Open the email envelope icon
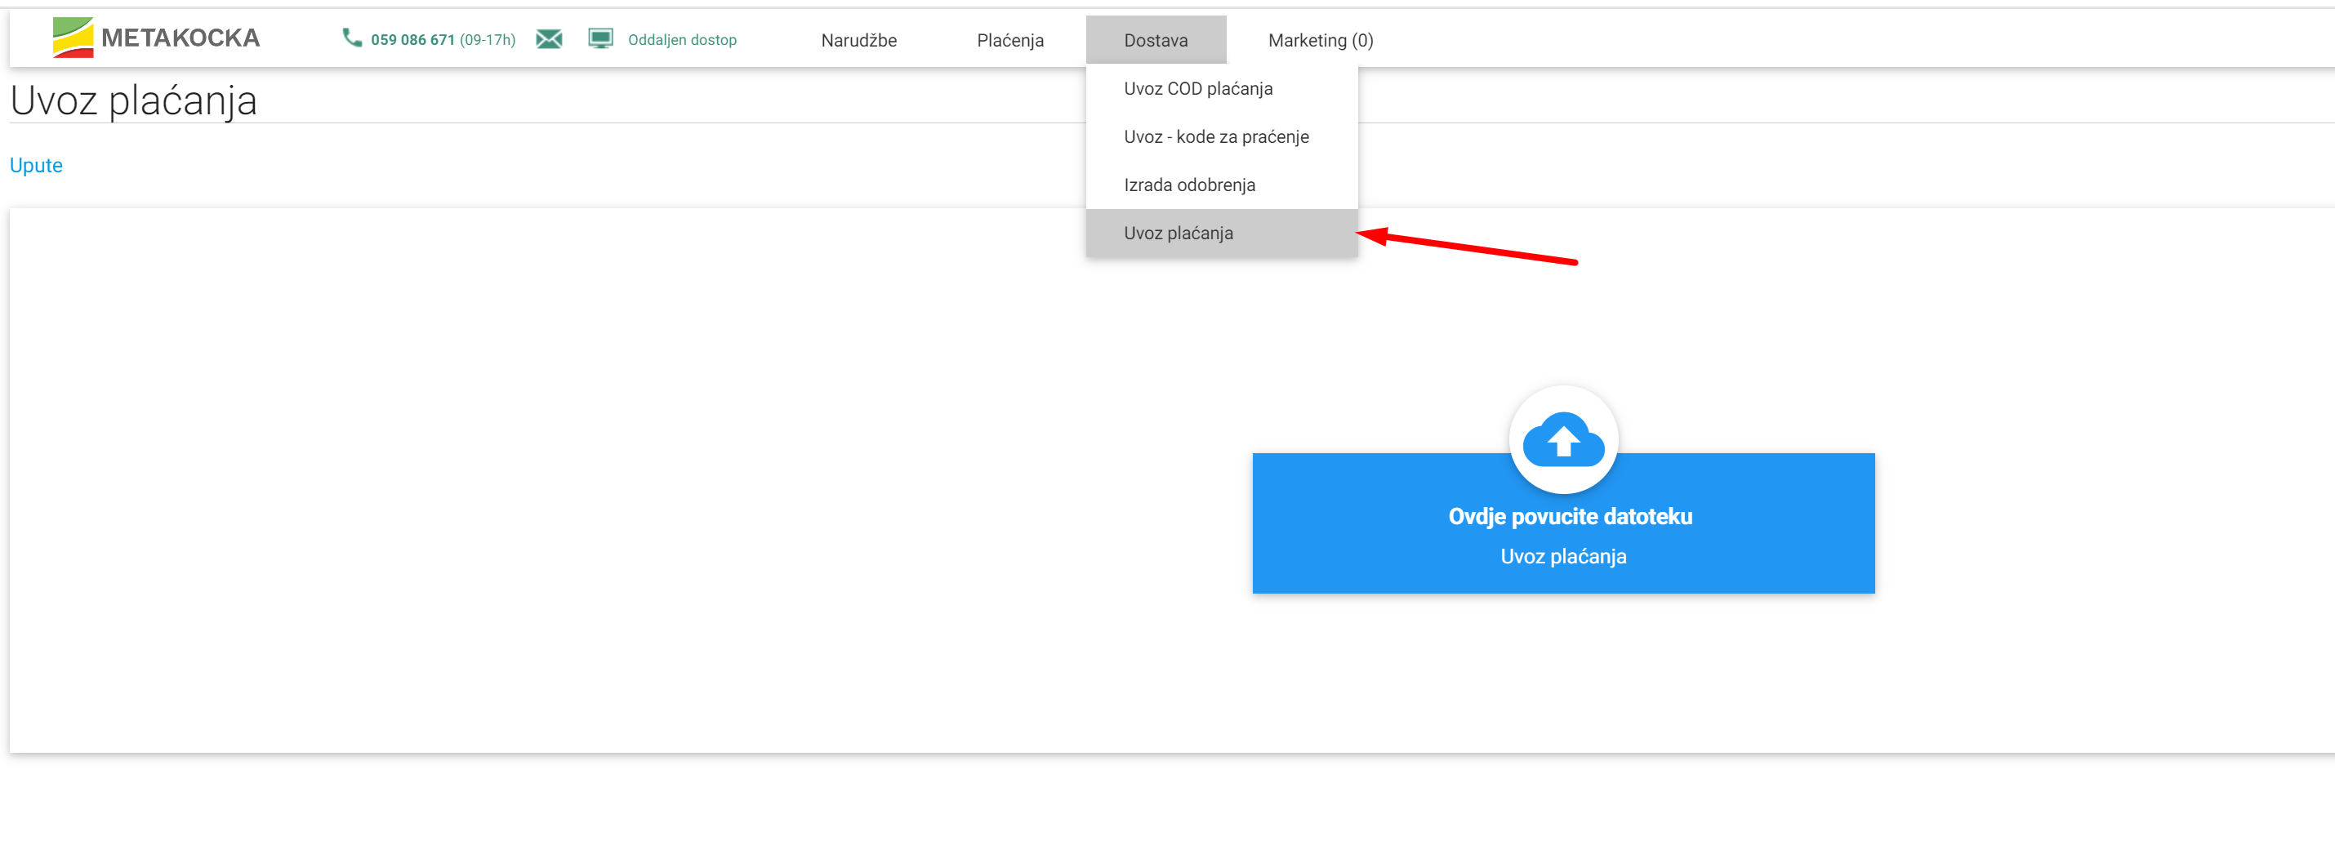This screenshot has height=841, width=2335. [x=550, y=39]
